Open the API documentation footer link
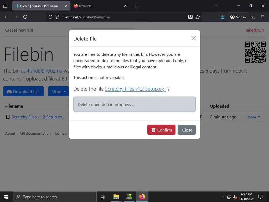 tap(35, 133)
